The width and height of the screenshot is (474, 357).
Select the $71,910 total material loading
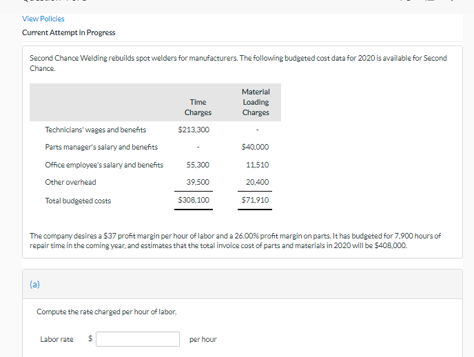click(255, 200)
